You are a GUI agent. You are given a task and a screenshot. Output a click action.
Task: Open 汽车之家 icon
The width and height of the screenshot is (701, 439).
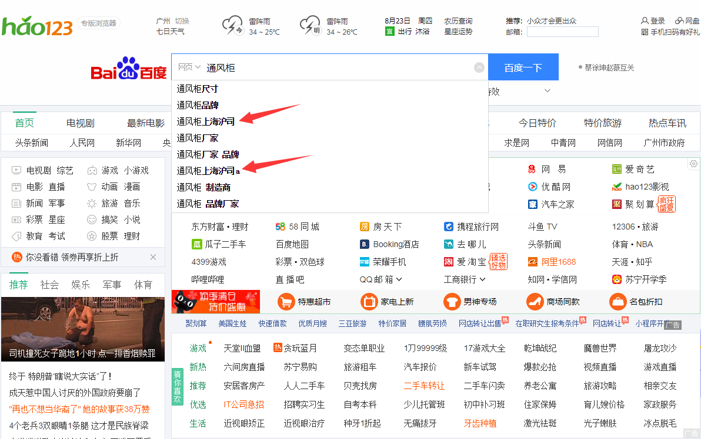pyautogui.click(x=532, y=204)
